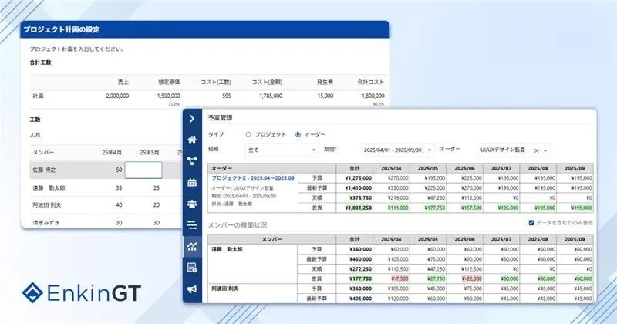Click 遠藤 実績 total ¥272,250
This screenshot has height=324, width=617.
(x=360, y=269)
